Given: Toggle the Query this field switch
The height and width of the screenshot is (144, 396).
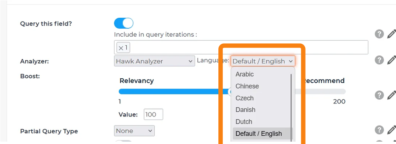Looking at the screenshot, I should click(124, 24).
